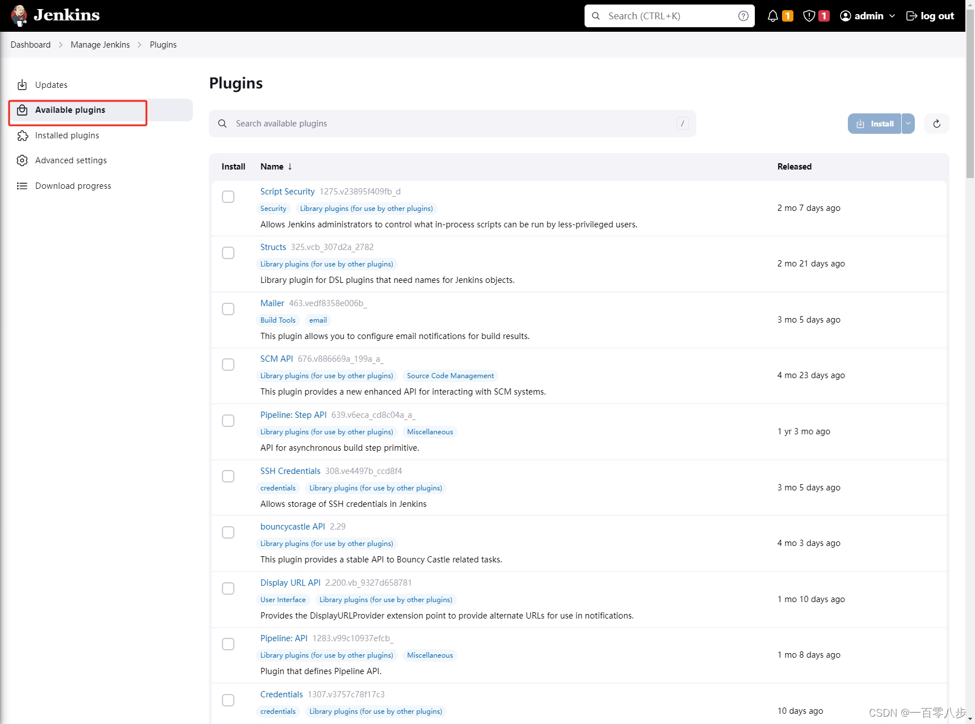Screen dimensions: 975x724
Task: Open the notifications bell
Action: (x=772, y=15)
